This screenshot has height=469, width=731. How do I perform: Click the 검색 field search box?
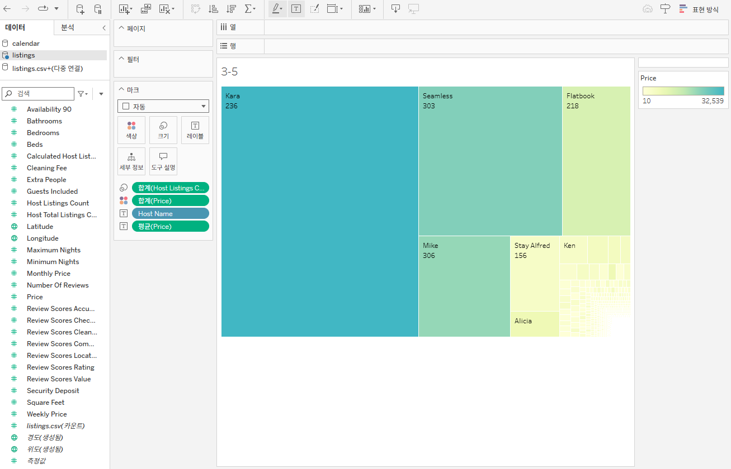pos(38,94)
